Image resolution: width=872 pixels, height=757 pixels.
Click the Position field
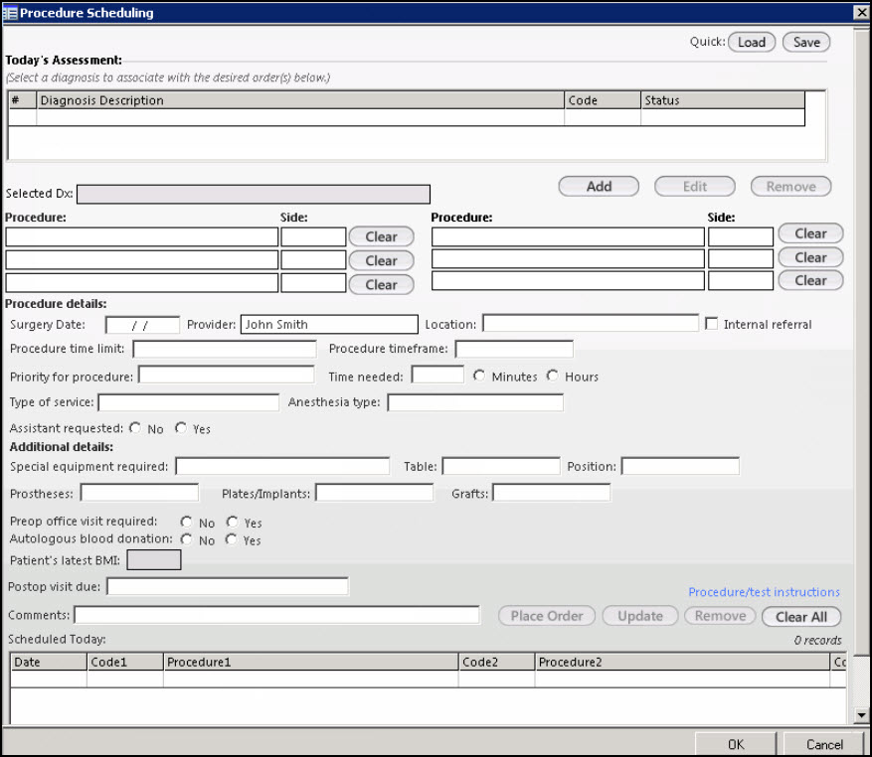(680, 466)
